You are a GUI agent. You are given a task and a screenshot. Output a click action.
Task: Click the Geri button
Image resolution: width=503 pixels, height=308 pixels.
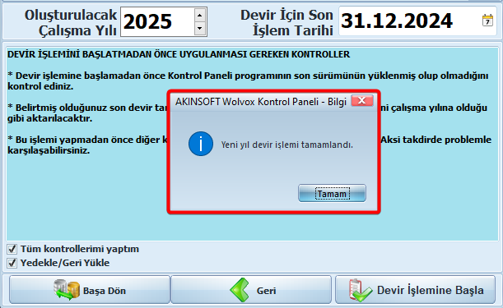point(251,290)
